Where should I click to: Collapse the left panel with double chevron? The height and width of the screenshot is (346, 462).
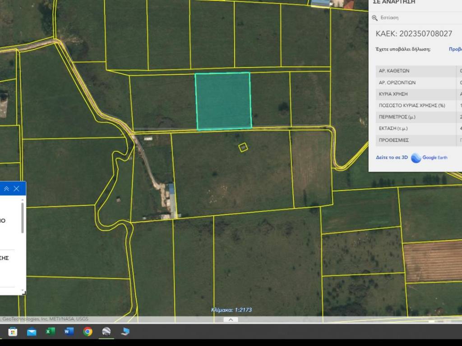6,188
